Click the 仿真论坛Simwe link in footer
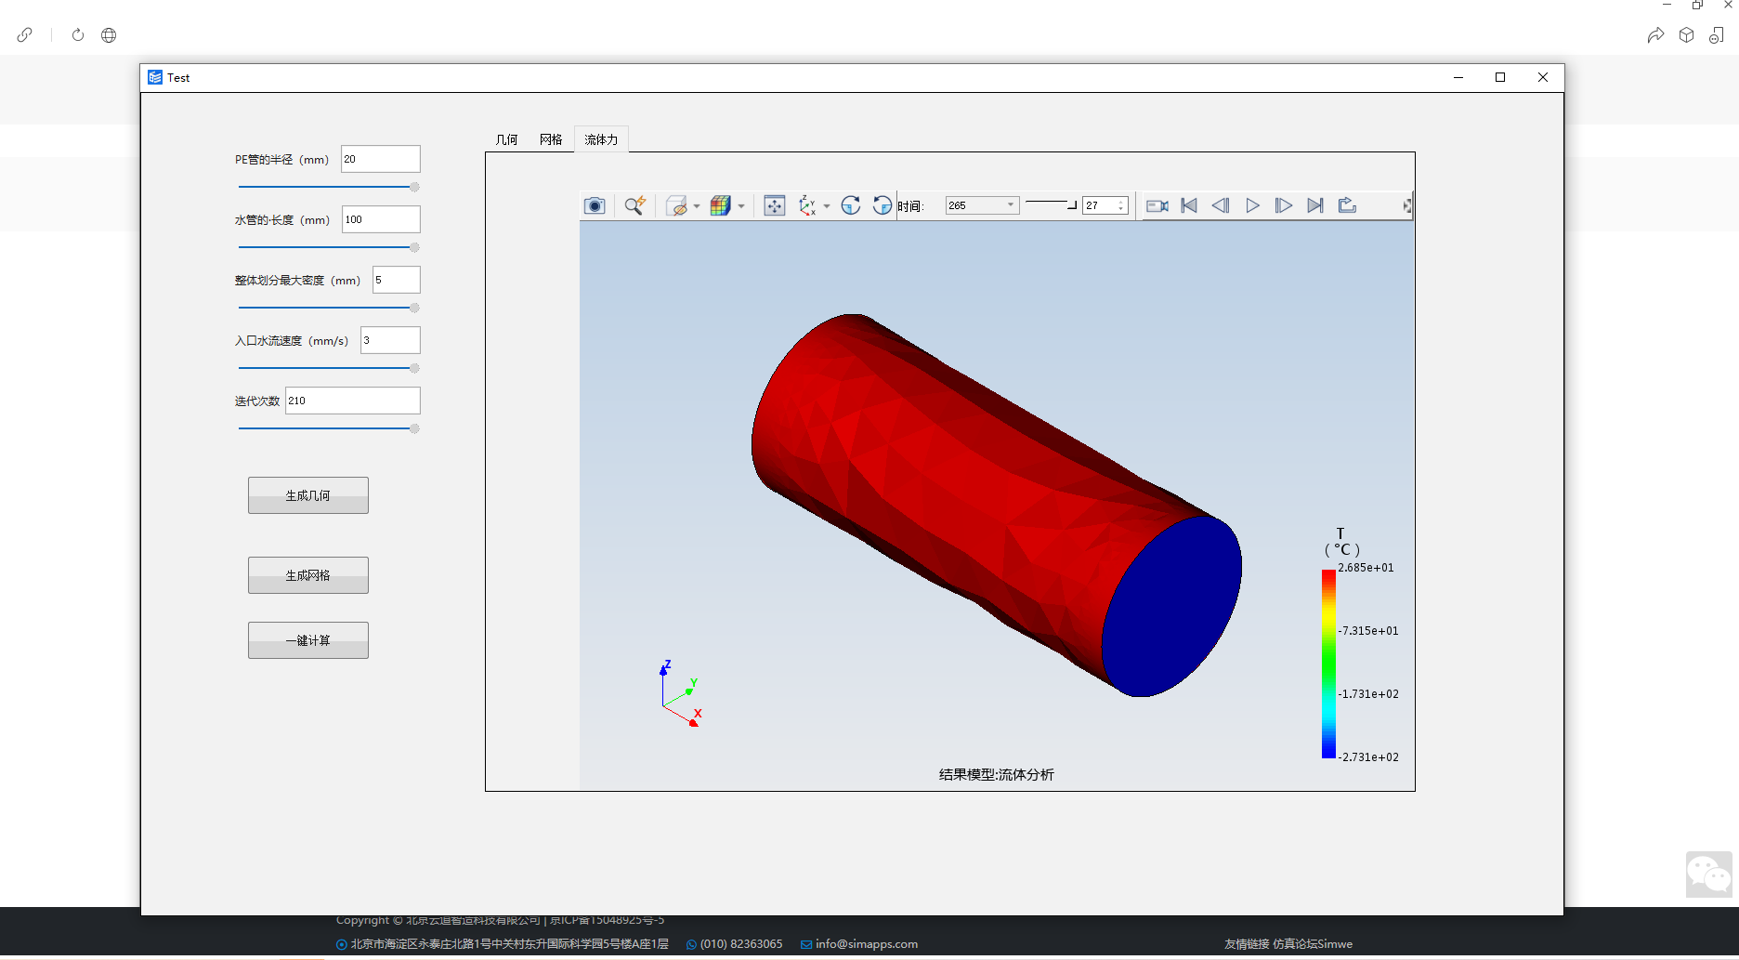 click(1313, 943)
